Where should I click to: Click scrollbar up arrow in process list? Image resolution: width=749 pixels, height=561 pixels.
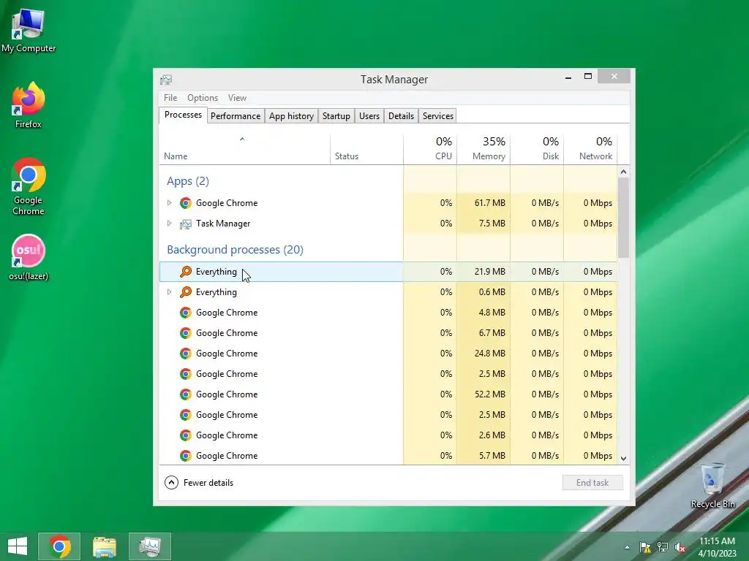[x=623, y=172]
